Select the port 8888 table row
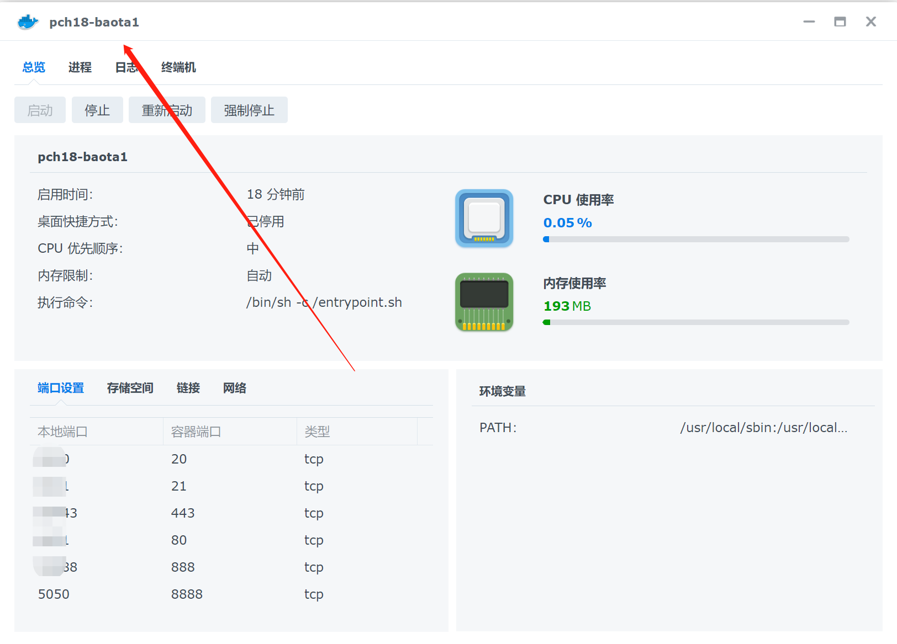 187,594
